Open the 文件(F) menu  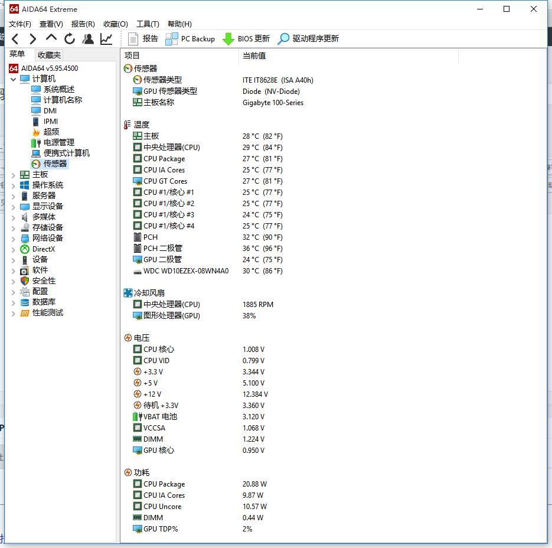point(19,24)
